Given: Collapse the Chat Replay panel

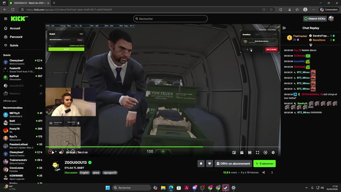Looking at the screenshot, I should tap(284, 28).
